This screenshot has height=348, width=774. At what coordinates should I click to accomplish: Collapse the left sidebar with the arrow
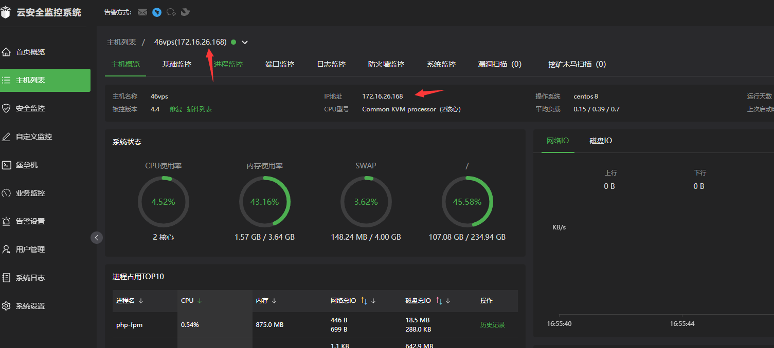click(x=97, y=237)
